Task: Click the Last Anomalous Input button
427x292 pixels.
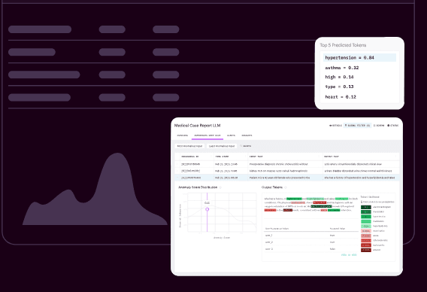Action: coord(222,146)
